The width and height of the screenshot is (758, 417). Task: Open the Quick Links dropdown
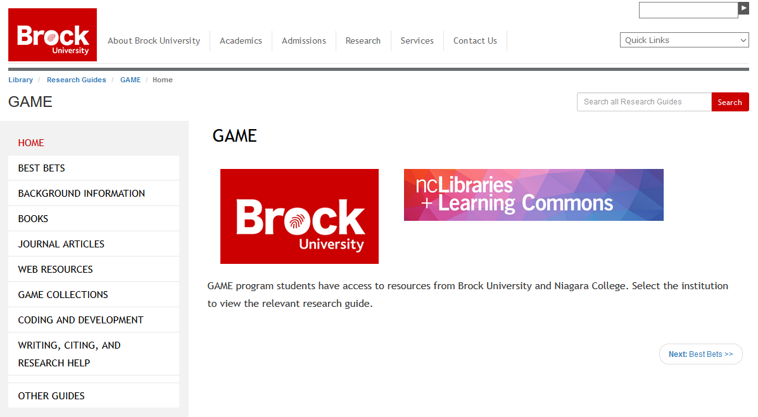684,40
